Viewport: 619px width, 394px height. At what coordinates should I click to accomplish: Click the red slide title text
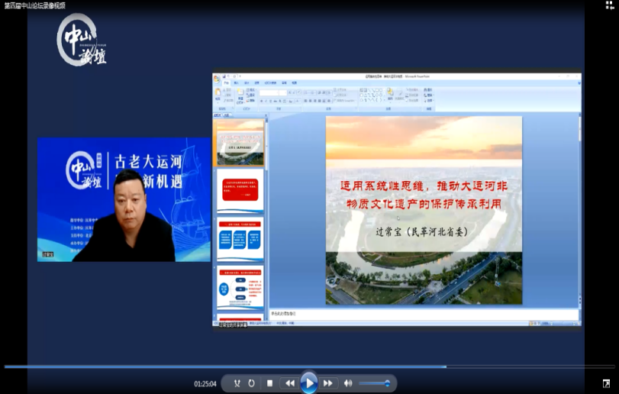tap(423, 195)
